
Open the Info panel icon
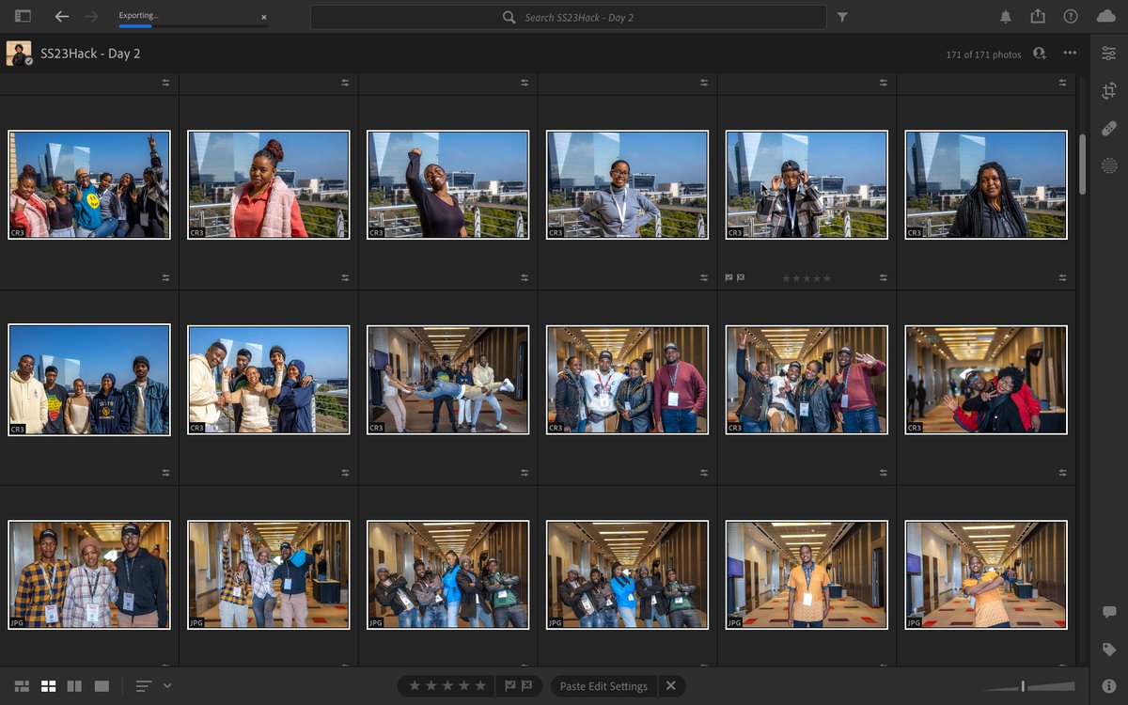(1109, 686)
